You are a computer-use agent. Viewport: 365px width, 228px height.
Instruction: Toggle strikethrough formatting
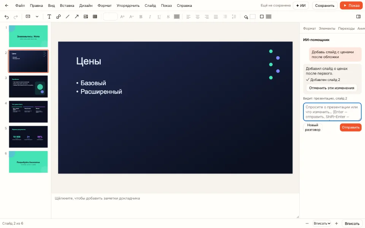(x=168, y=16)
